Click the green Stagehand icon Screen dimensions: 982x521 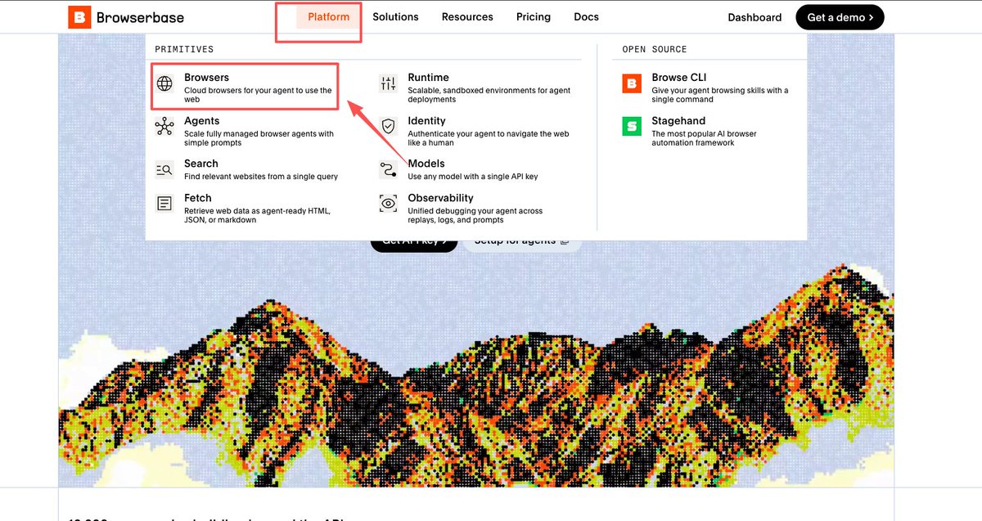click(632, 126)
